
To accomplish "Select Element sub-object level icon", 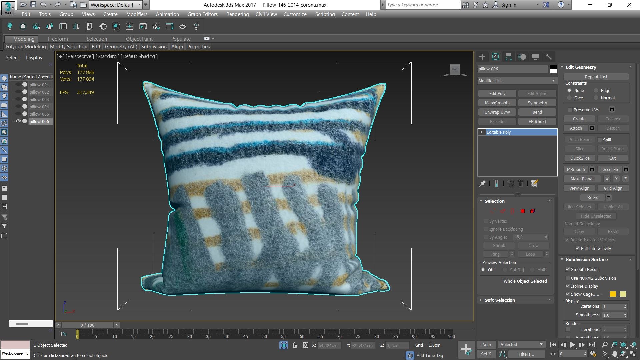I will click(x=533, y=211).
